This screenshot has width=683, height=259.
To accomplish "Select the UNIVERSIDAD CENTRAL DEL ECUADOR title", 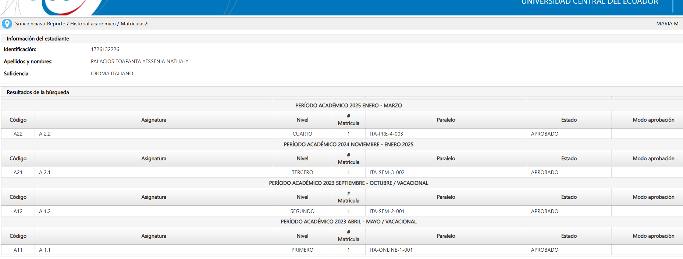I will pos(590,2).
